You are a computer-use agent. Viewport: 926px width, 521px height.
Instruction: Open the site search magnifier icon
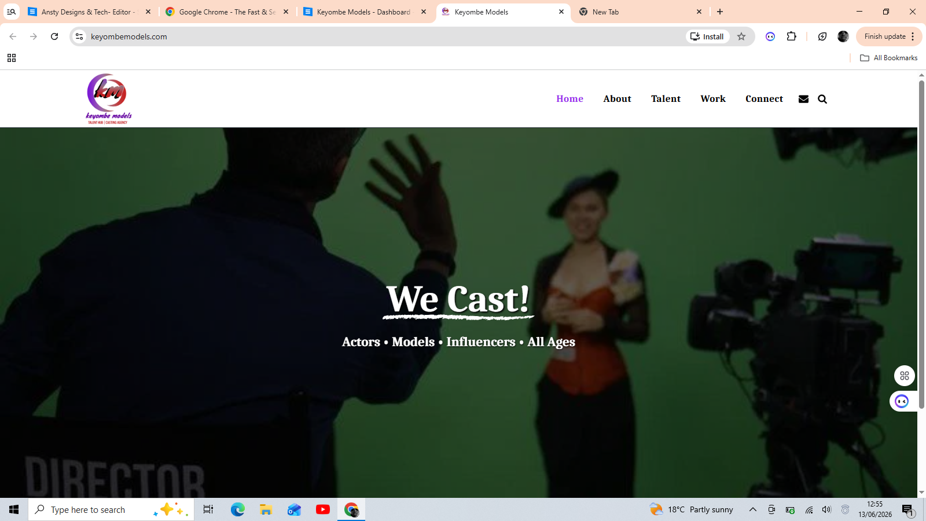click(822, 99)
